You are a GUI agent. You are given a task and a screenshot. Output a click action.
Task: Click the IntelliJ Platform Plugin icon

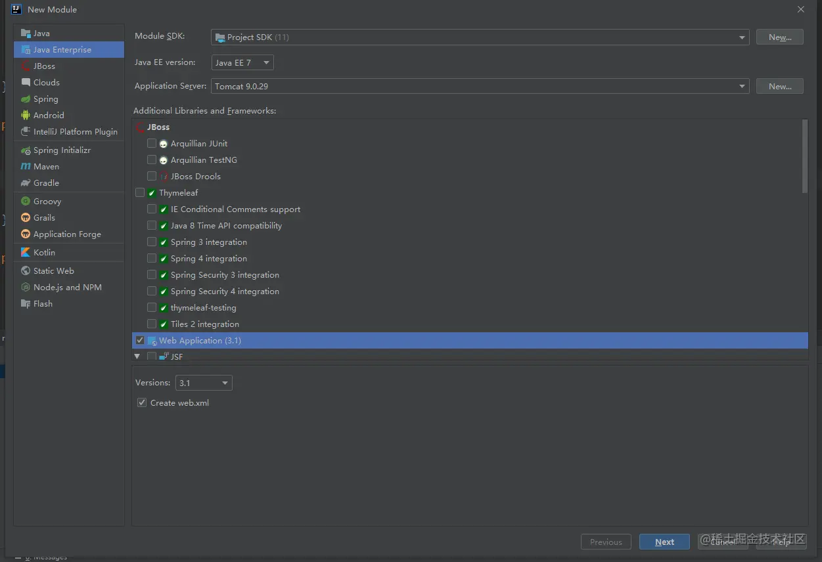point(26,131)
